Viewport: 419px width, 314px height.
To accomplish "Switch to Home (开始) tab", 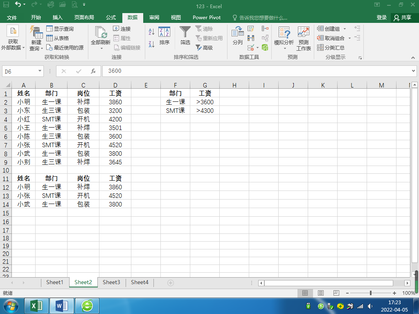I will [x=36, y=18].
